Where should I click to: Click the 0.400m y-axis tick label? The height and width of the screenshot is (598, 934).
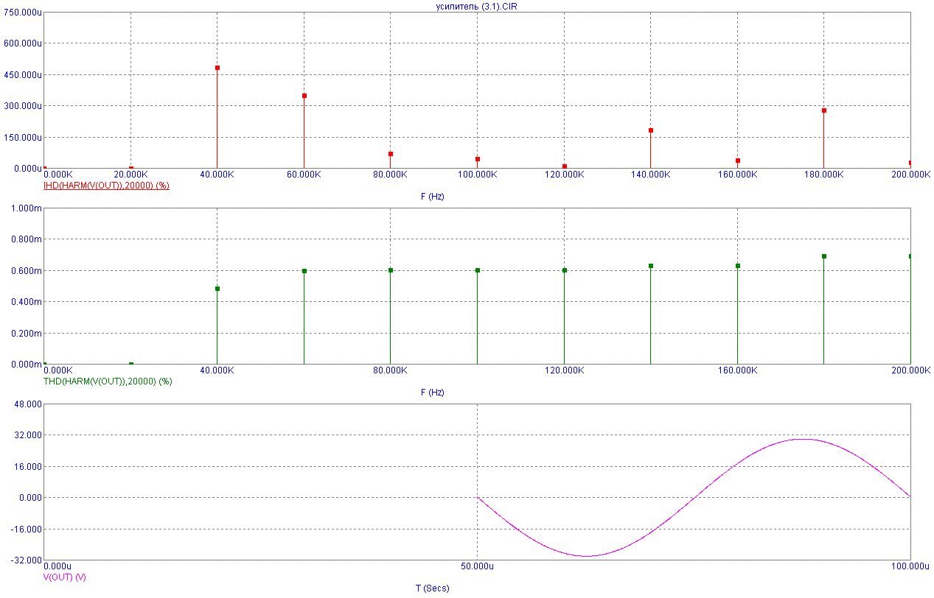(25, 302)
